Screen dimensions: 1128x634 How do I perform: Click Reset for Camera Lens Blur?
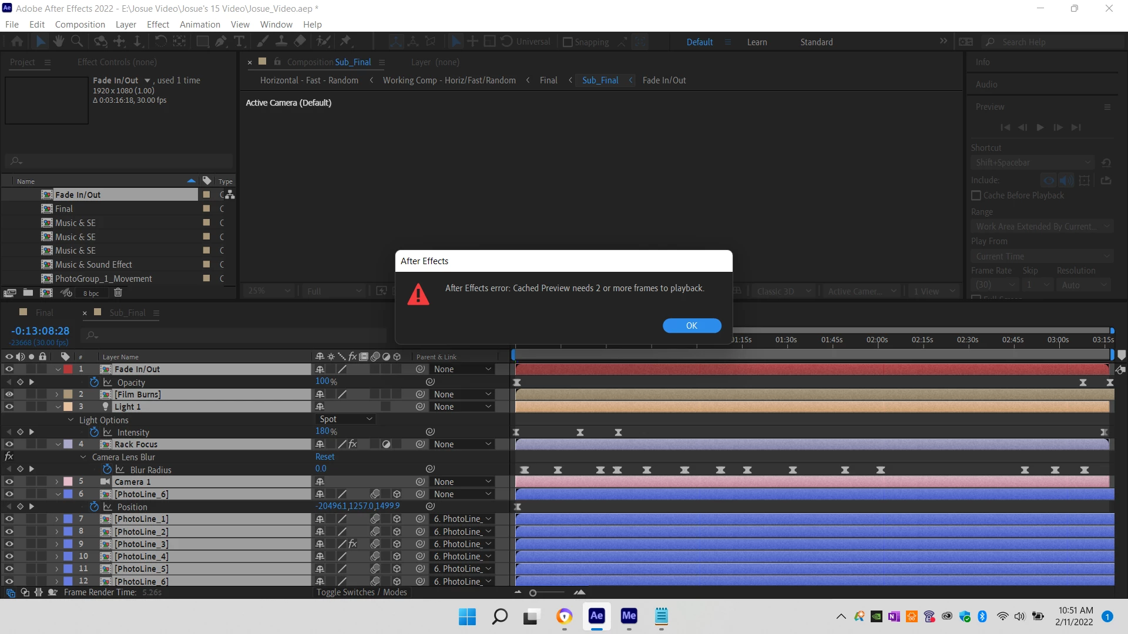325,457
